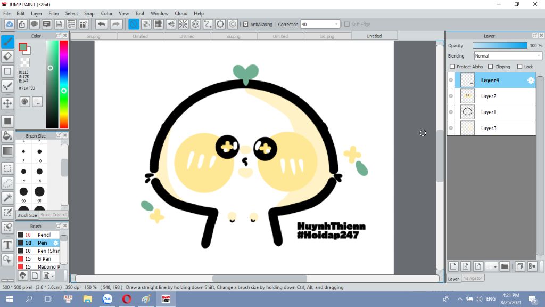Click the Redo arrow button
Viewport: 545px width, 307px height.
click(115, 24)
